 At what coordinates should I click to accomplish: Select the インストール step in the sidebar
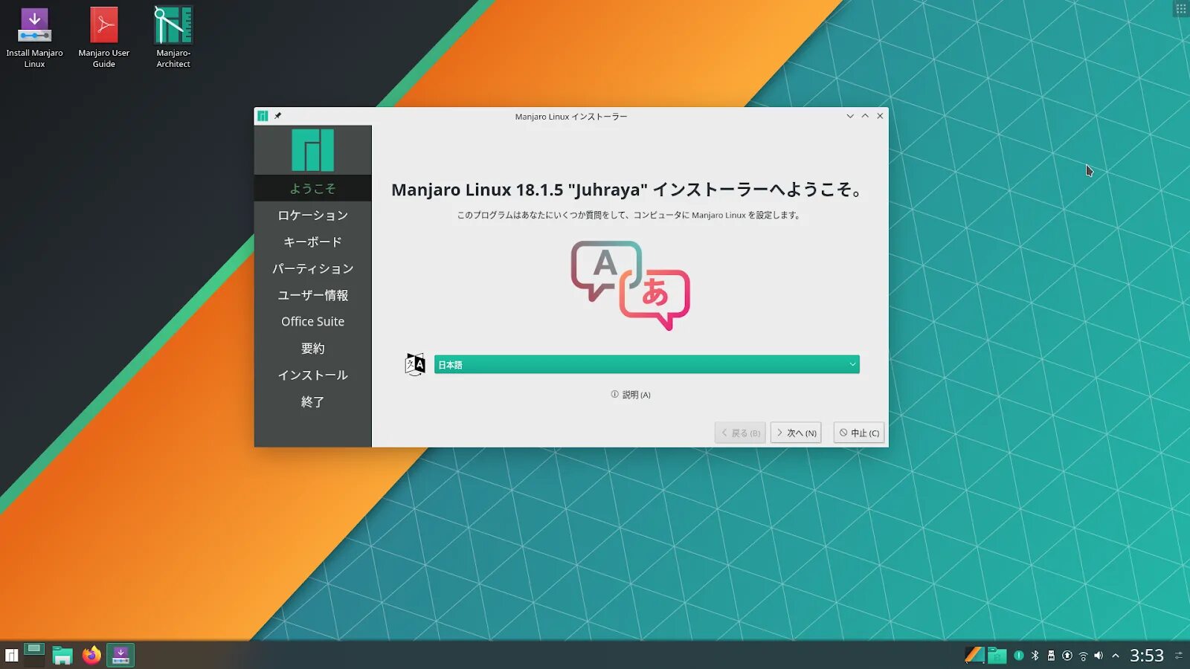(x=312, y=375)
